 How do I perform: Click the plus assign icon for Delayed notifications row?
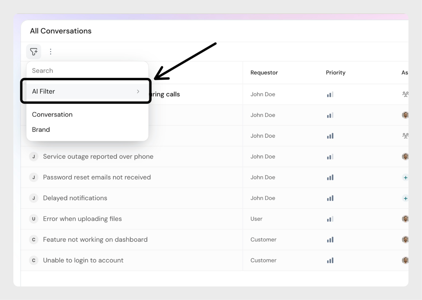click(x=405, y=198)
